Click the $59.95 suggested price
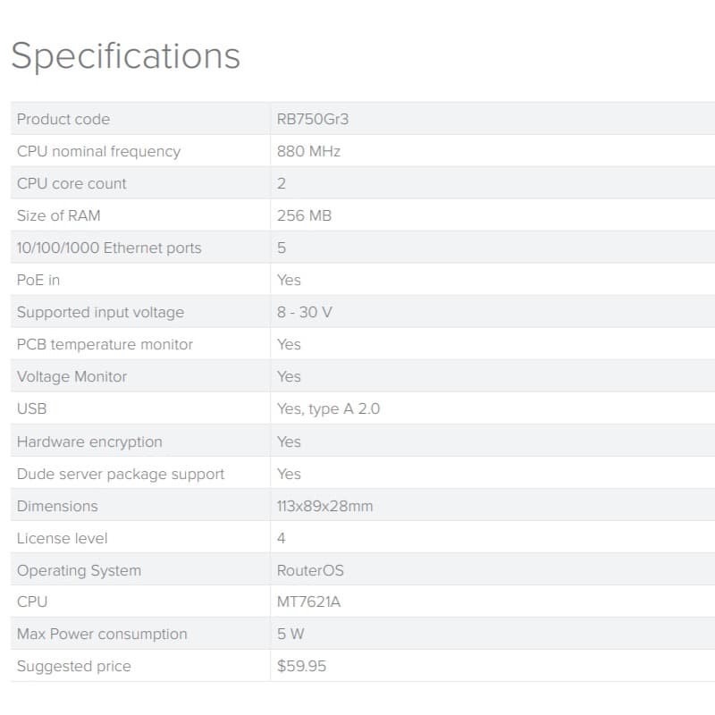 (301, 666)
